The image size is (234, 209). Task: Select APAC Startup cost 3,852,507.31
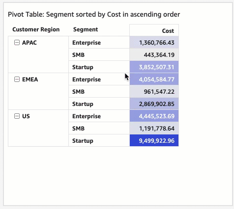154,67
